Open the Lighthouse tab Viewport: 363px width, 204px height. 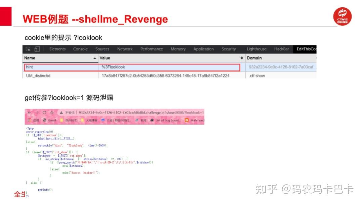coord(256,49)
